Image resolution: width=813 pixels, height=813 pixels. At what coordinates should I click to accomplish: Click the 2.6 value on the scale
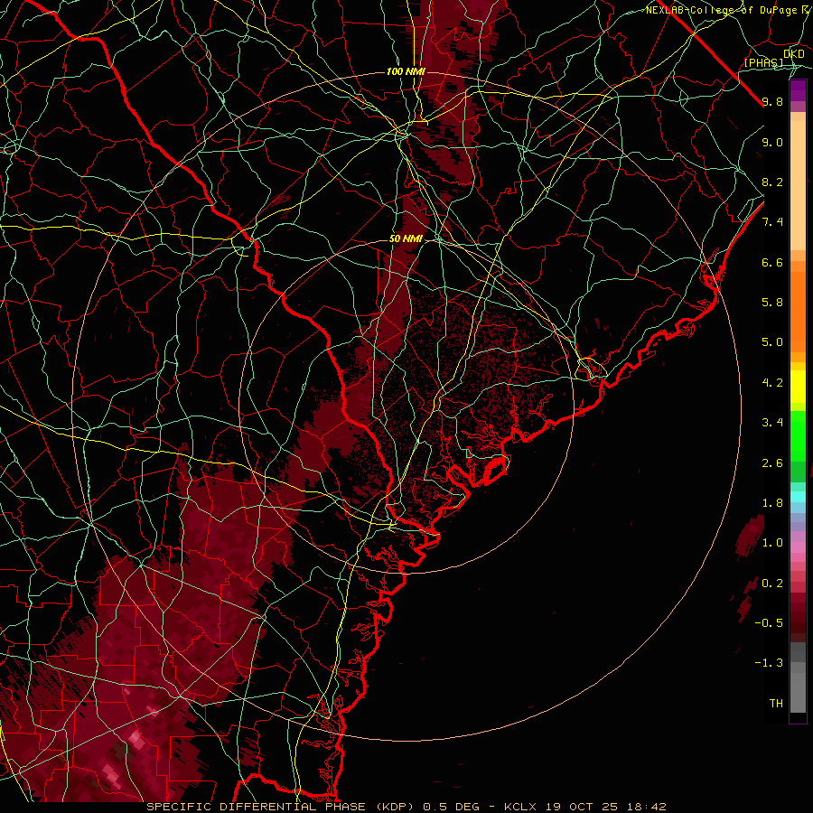(x=772, y=463)
